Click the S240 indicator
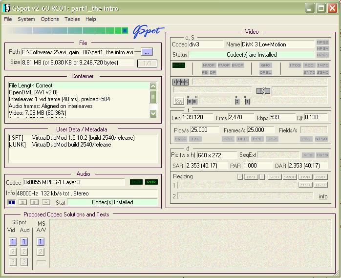The height and width of the screenshot is (278, 341). pyautogui.click(x=322, y=72)
